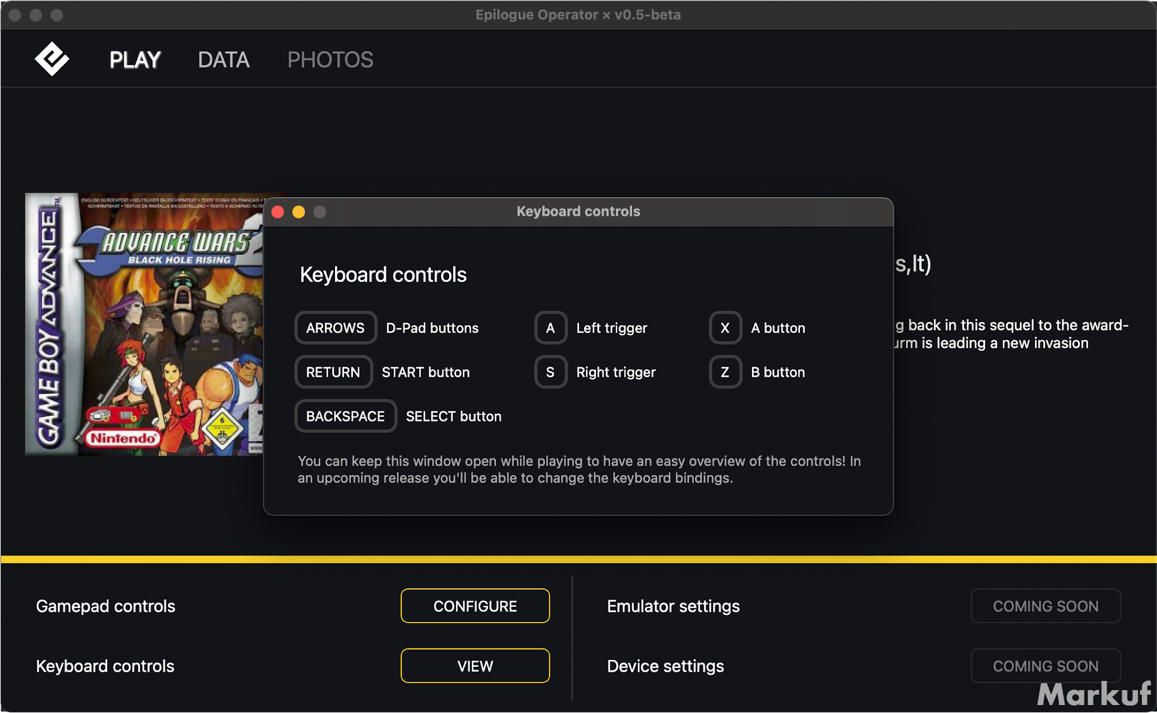This screenshot has width=1157, height=713.
Task: Open the DATA tab
Action: point(224,60)
